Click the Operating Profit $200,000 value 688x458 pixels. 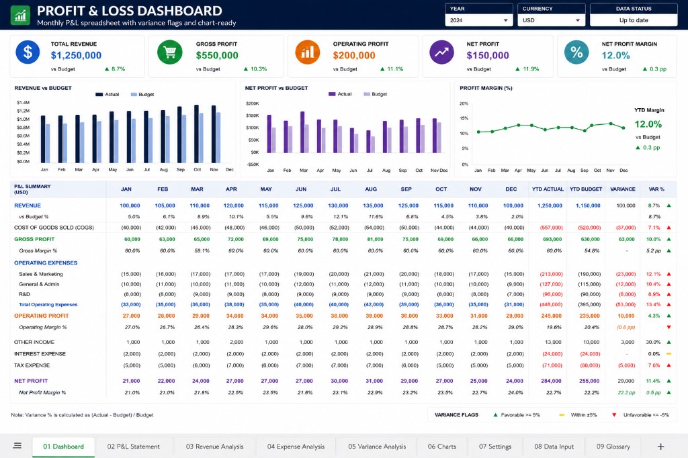(x=353, y=55)
